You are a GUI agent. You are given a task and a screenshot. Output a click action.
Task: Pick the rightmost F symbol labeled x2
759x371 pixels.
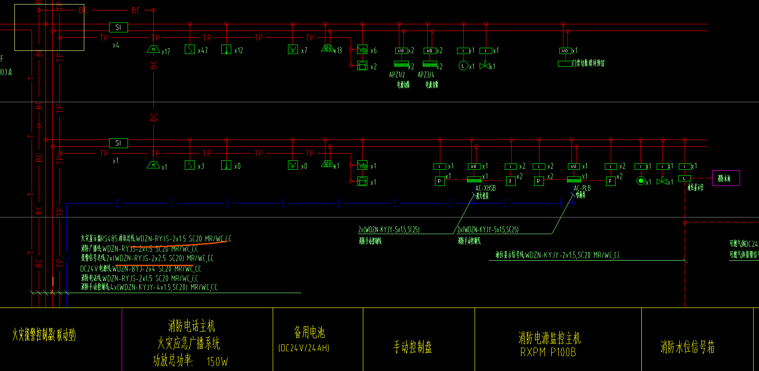click(x=611, y=181)
